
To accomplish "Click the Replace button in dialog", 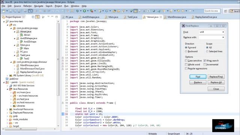I will pos(198,82).
